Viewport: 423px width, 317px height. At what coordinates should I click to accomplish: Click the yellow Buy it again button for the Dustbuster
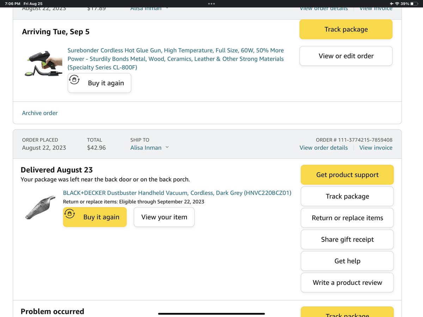95,217
